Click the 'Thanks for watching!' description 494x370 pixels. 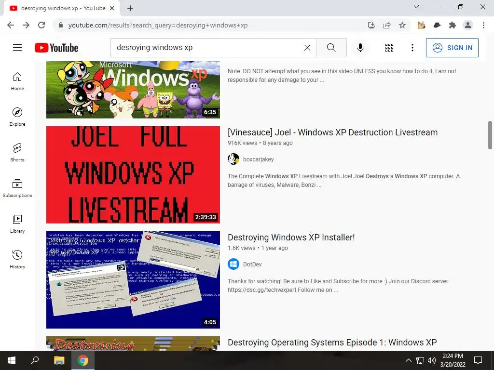[x=338, y=286]
